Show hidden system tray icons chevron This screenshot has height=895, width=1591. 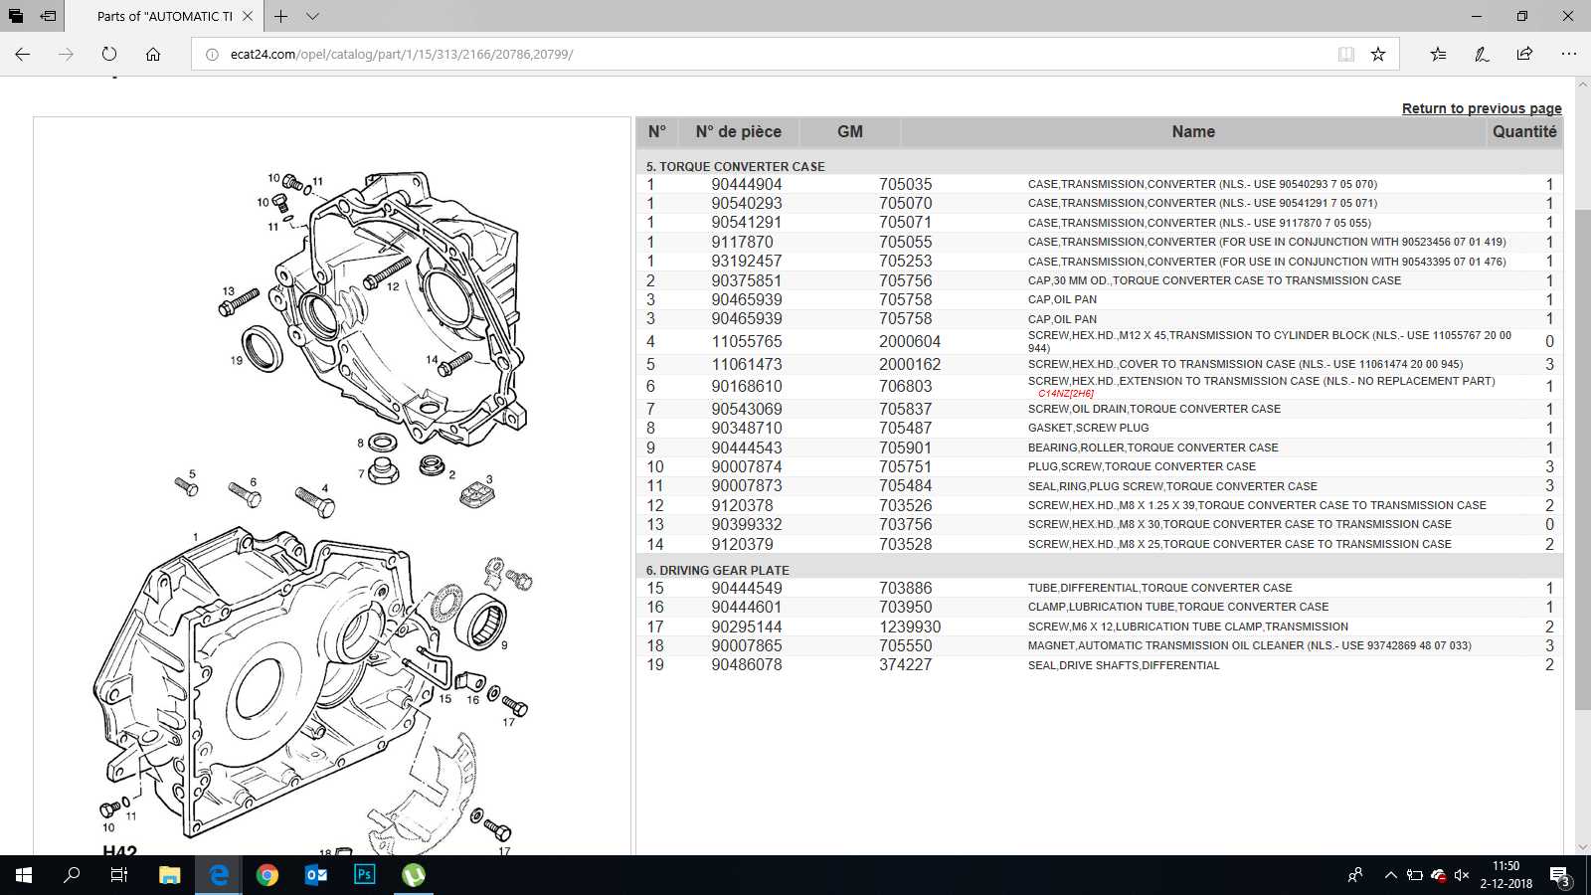coord(1390,875)
